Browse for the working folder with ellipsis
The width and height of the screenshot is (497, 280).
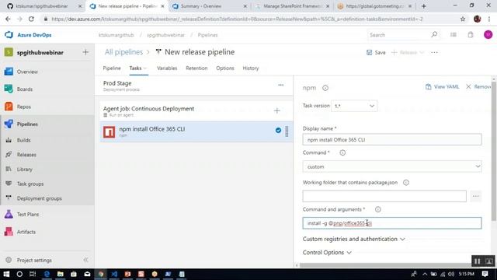[x=475, y=196]
